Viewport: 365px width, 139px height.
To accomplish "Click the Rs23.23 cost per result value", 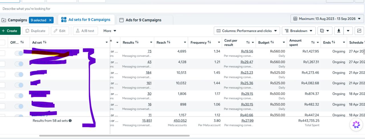I will [247, 73].
